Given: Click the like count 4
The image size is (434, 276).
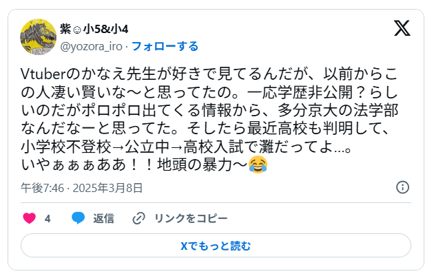Looking at the screenshot, I should 48,218.
